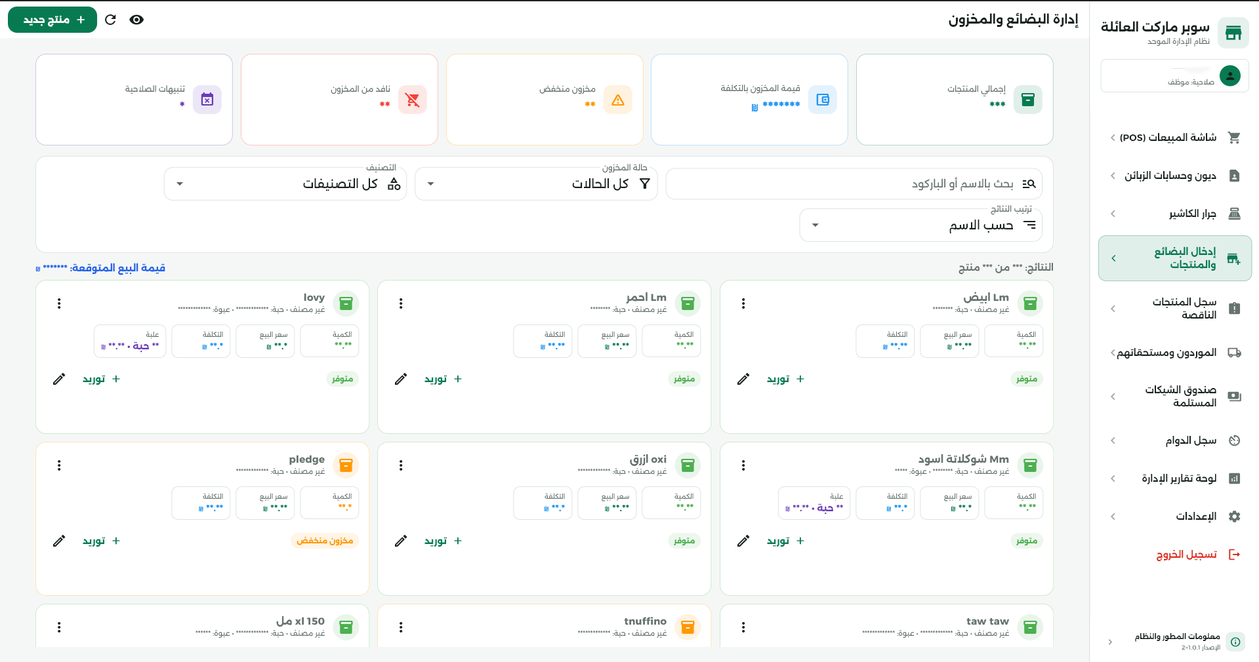The image size is (1259, 662).
Task: Expand معلومات المطور والنظام chevron
Action: (x=1110, y=642)
